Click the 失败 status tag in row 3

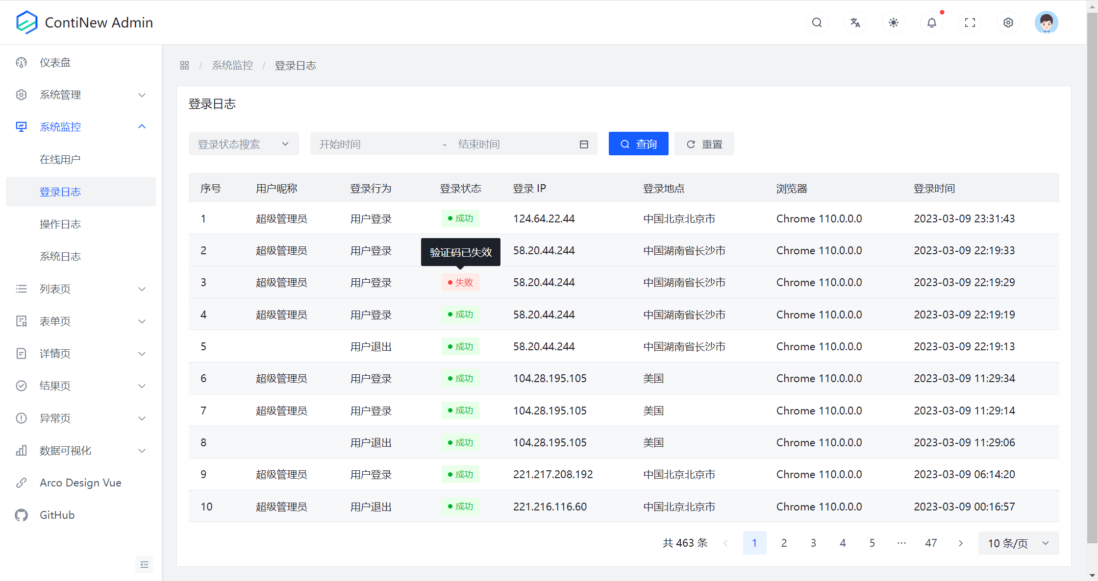coord(460,282)
